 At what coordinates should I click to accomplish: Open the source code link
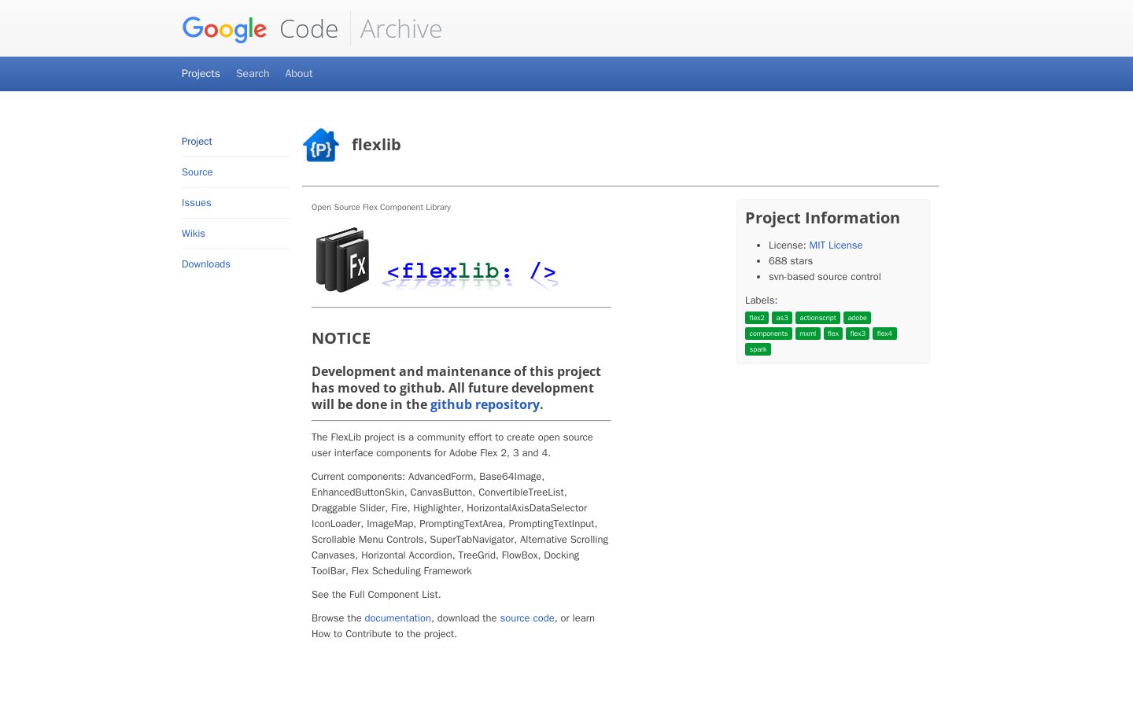(527, 618)
